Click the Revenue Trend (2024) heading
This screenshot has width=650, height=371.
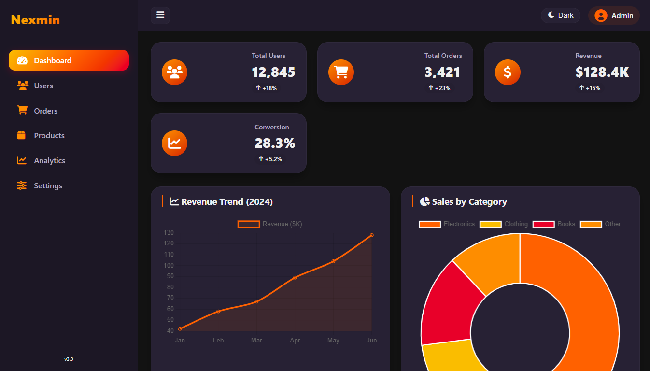[x=227, y=202]
